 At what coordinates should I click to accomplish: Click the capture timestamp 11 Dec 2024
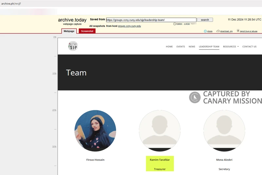click(x=244, y=20)
